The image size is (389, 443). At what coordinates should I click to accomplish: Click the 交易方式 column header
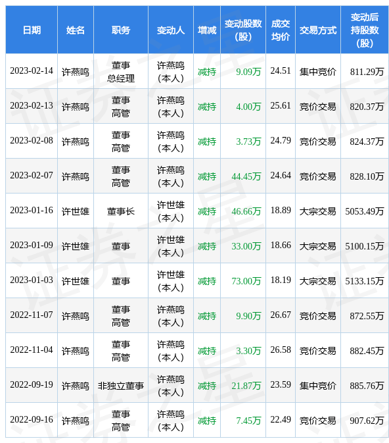318,30
